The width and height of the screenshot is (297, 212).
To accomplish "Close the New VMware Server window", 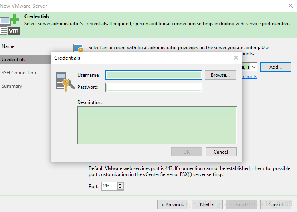I will pyautogui.click(x=291, y=6).
